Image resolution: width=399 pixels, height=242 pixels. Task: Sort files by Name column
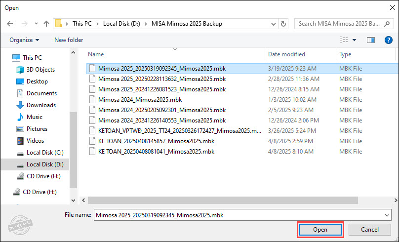96,54
